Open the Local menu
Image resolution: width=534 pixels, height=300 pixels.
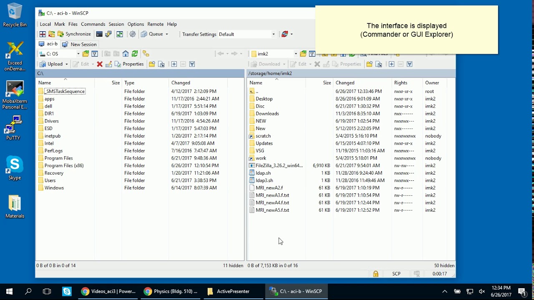click(45, 24)
